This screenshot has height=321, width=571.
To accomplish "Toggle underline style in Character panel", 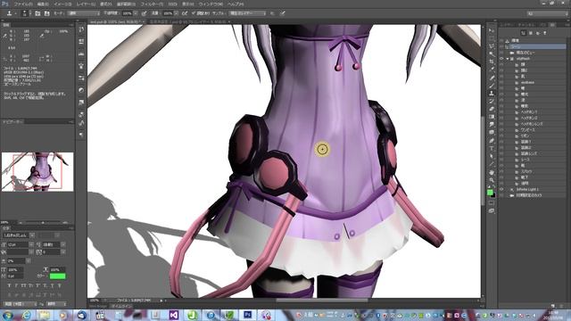I will point(53,286).
